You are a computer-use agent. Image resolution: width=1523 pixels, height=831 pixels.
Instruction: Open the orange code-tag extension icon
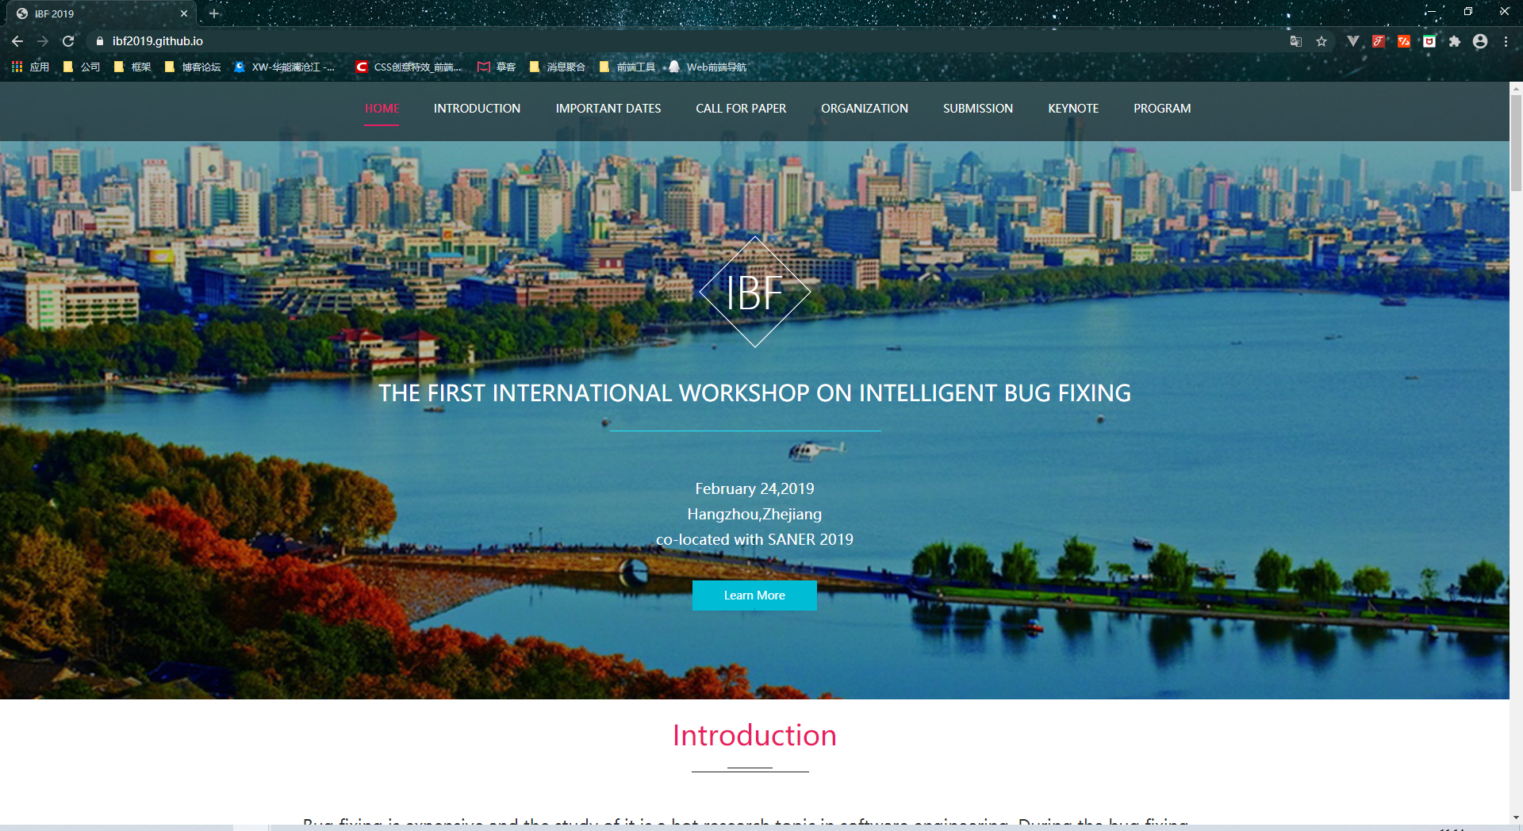click(1404, 41)
